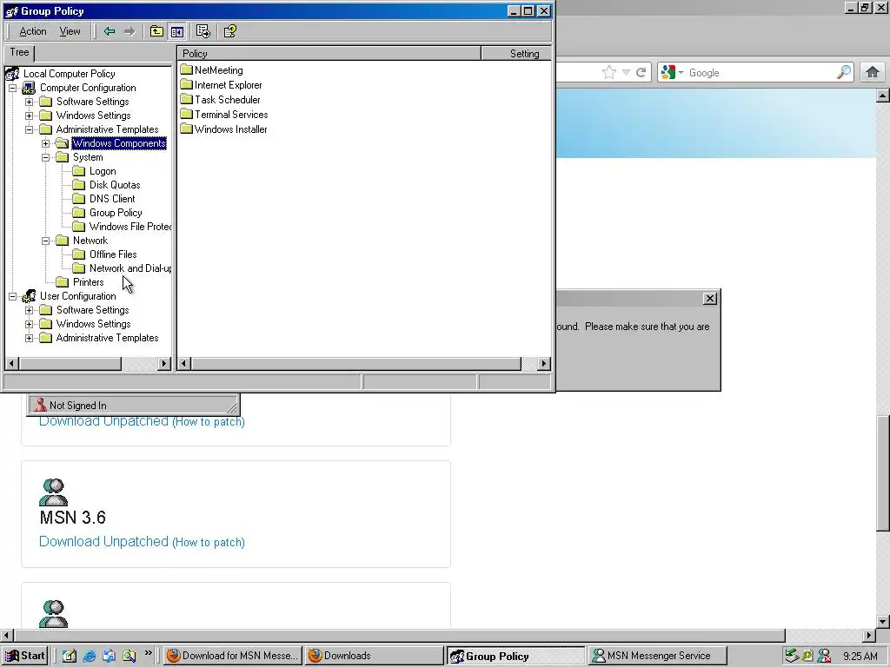Viewport: 890px width, 667px height.
Task: Click the Forward arrow in Group Policy toolbar
Action: [130, 31]
